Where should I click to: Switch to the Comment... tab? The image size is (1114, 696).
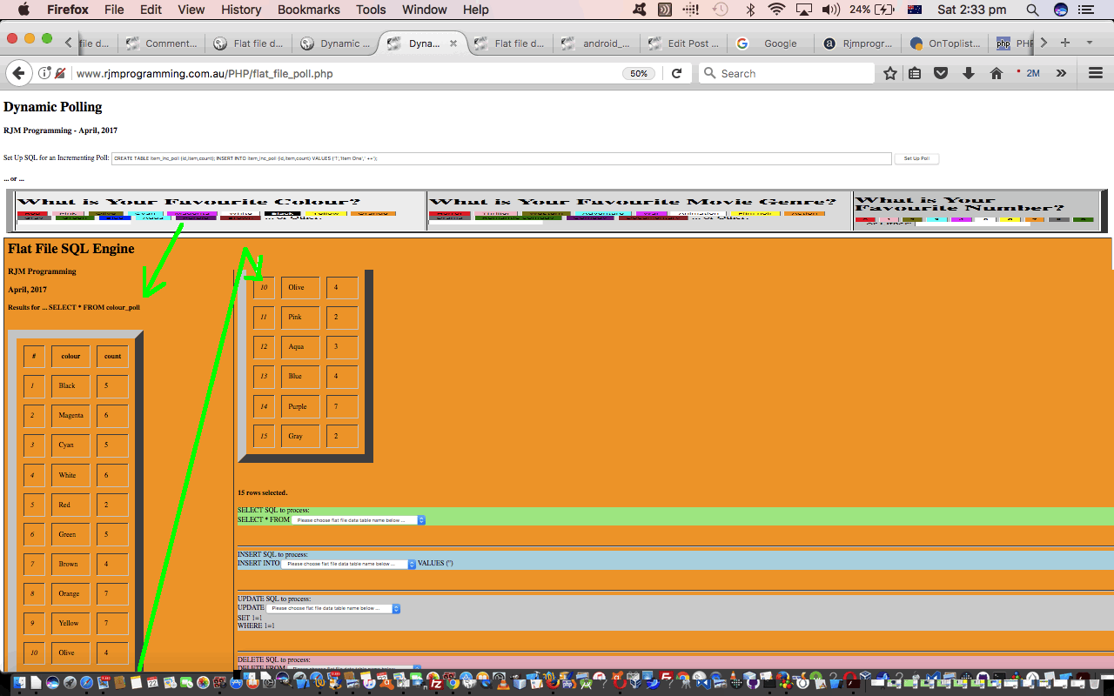tap(161, 43)
